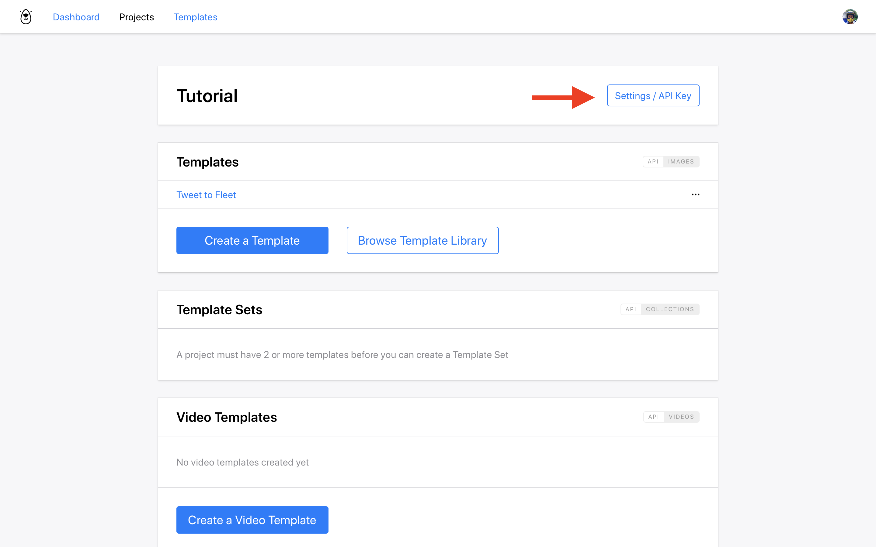This screenshot has height=547, width=876.
Task: Browse Template Library
Action: (x=422, y=241)
